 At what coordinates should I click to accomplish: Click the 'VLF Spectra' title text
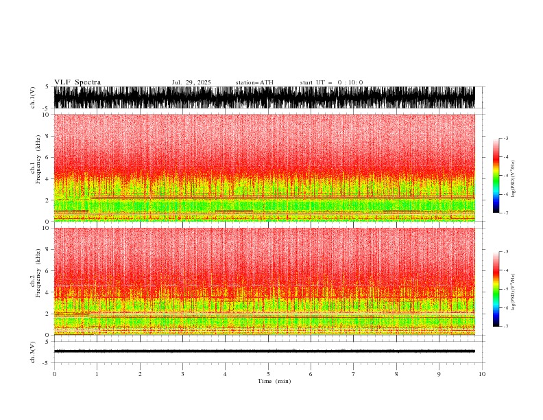point(77,82)
